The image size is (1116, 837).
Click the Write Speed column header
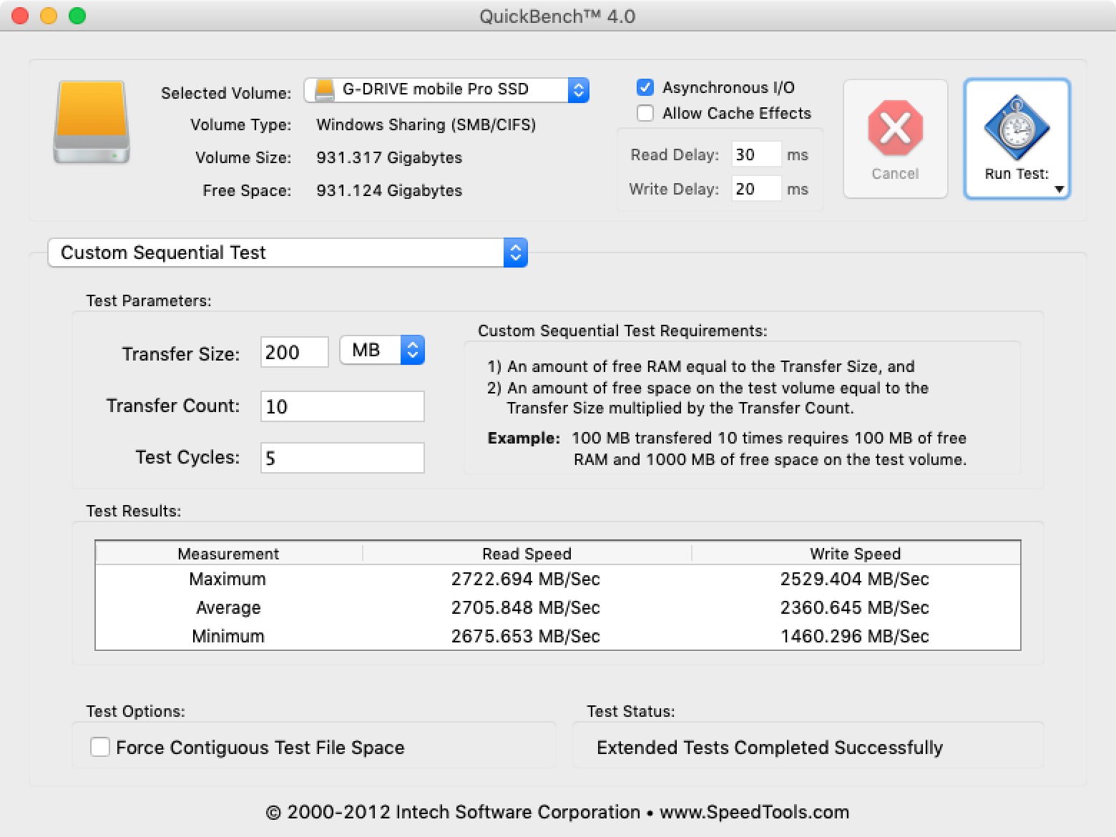coord(855,554)
